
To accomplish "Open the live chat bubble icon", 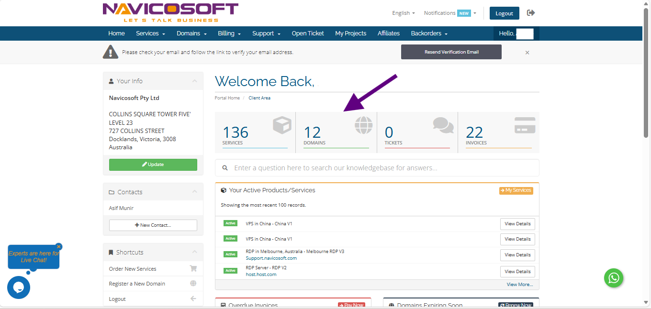I will click(x=19, y=287).
